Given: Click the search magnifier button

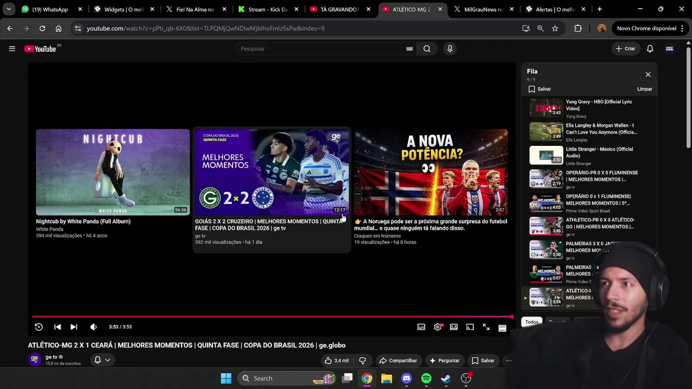Looking at the screenshot, I should point(427,49).
